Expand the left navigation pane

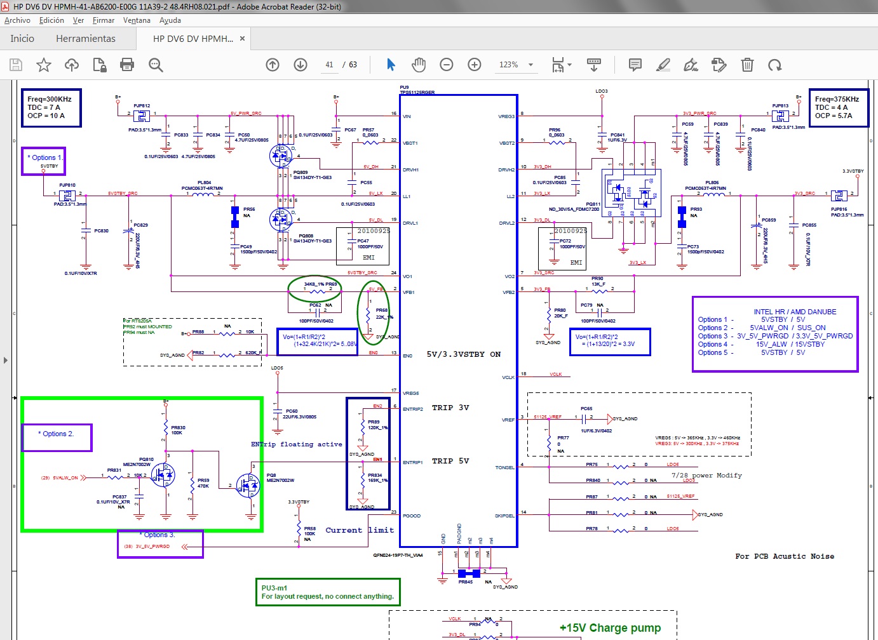pyautogui.click(x=6, y=360)
